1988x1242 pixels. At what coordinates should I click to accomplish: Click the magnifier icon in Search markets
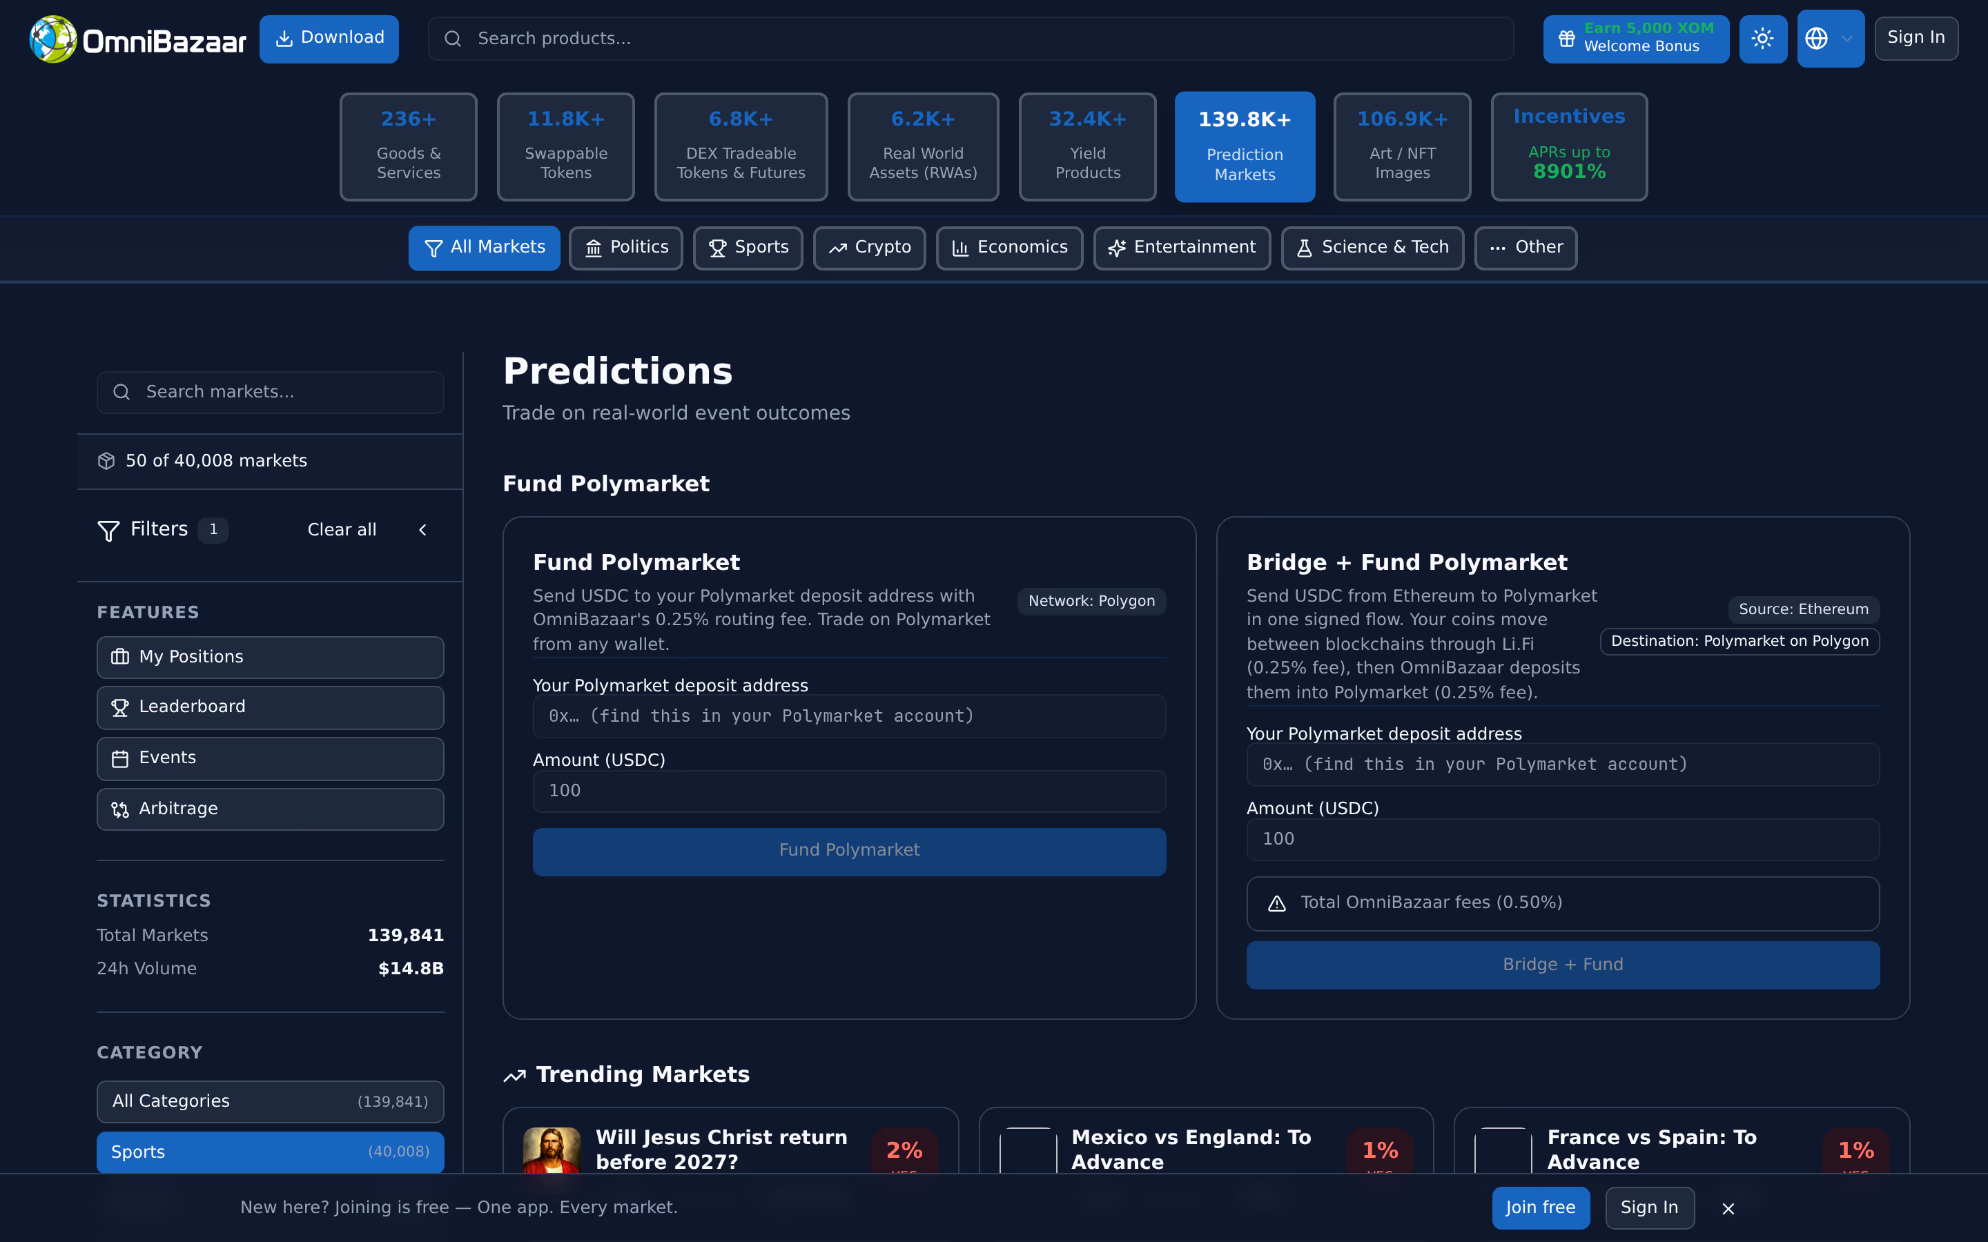[121, 392]
